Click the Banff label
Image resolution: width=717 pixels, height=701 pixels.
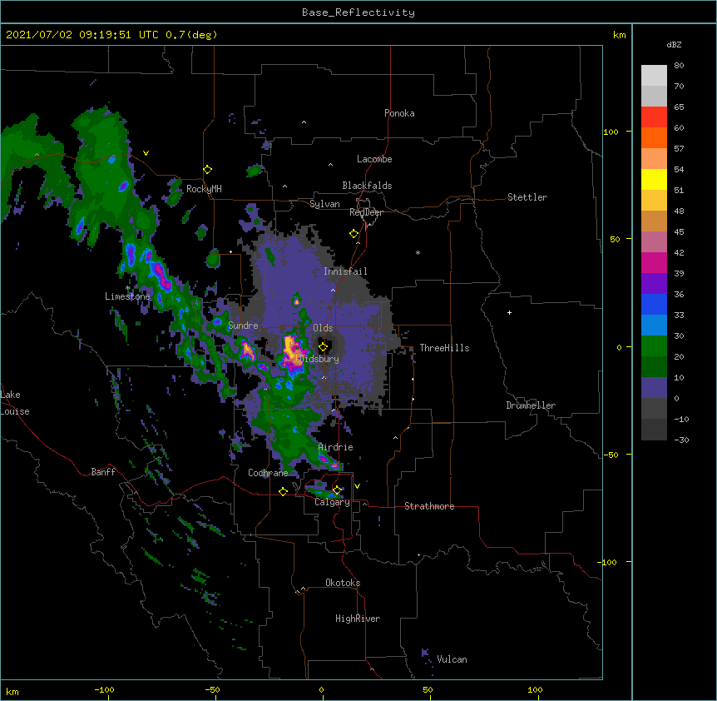pyautogui.click(x=103, y=472)
